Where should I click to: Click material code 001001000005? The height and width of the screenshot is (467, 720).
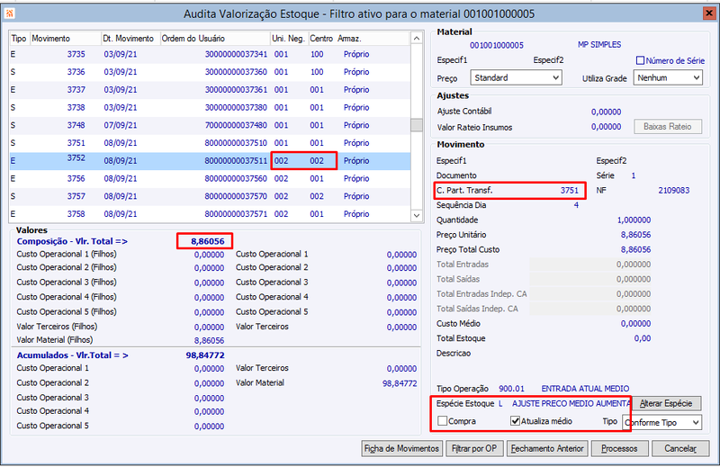tap(497, 45)
